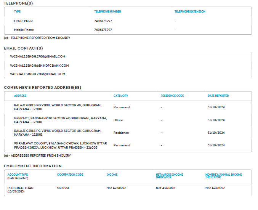
Task: Click the Office Phone type label
Action: (24, 21)
